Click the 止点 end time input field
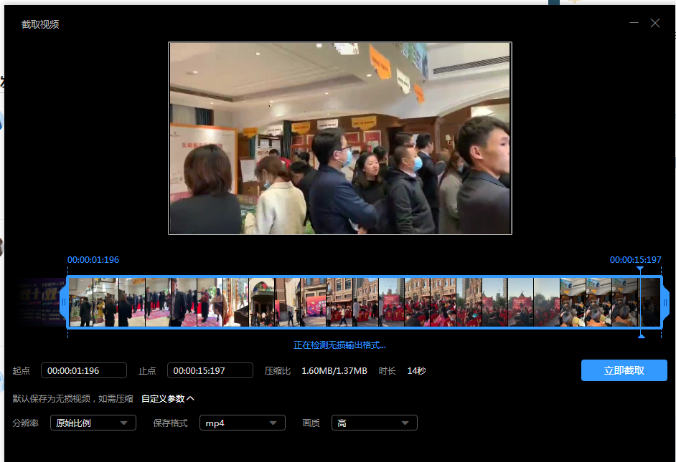 click(x=210, y=370)
